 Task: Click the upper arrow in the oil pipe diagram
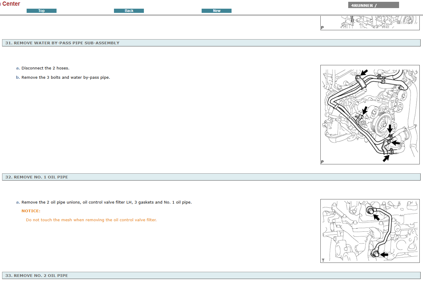click(x=376, y=217)
